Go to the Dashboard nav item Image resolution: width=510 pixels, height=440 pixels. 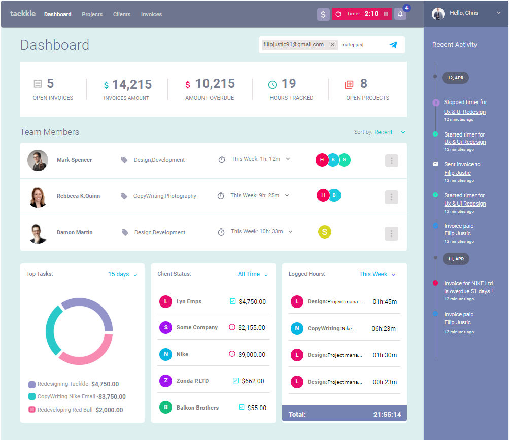pos(57,14)
